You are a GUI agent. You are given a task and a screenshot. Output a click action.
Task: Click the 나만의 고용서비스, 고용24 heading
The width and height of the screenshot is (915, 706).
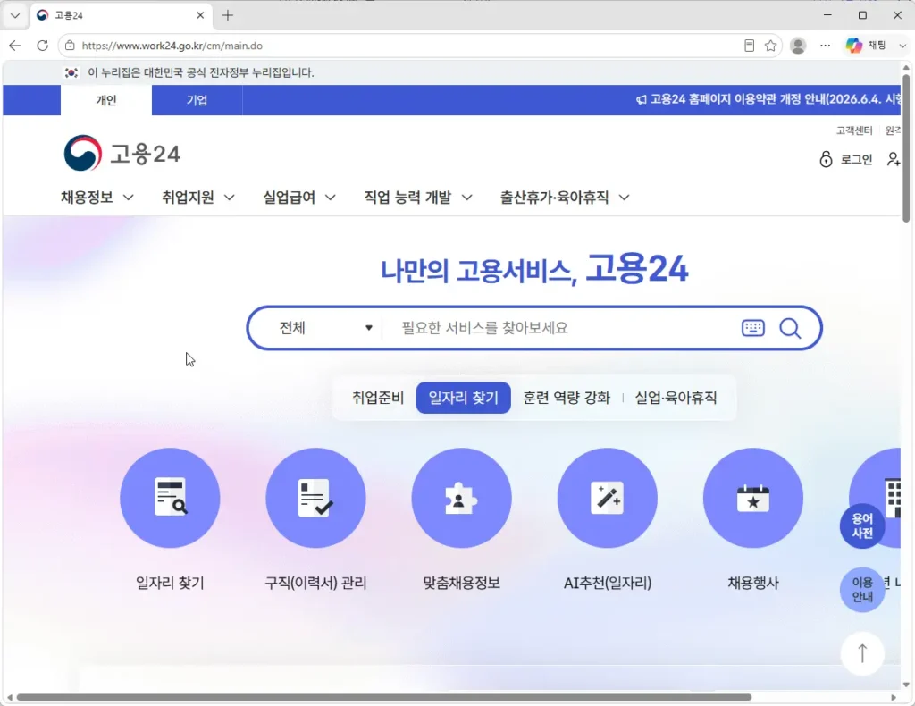point(534,269)
